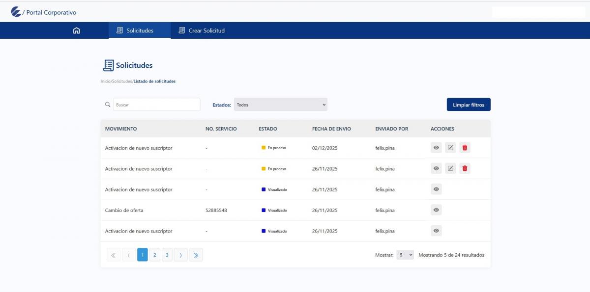View the Cambio de oferta request details

point(436,210)
